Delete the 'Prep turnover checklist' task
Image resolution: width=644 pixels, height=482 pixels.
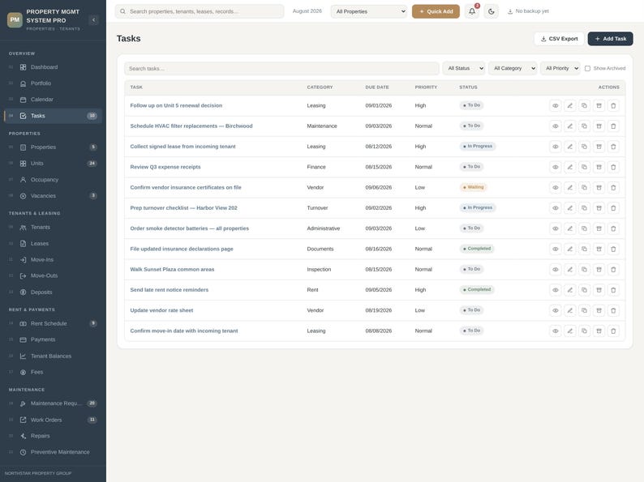[613, 208]
